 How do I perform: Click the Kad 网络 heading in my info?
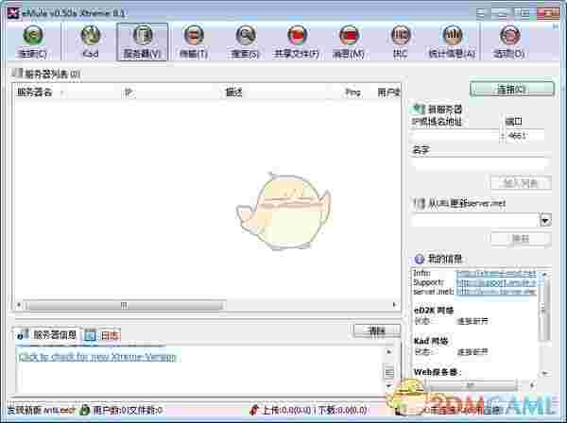[x=431, y=341]
